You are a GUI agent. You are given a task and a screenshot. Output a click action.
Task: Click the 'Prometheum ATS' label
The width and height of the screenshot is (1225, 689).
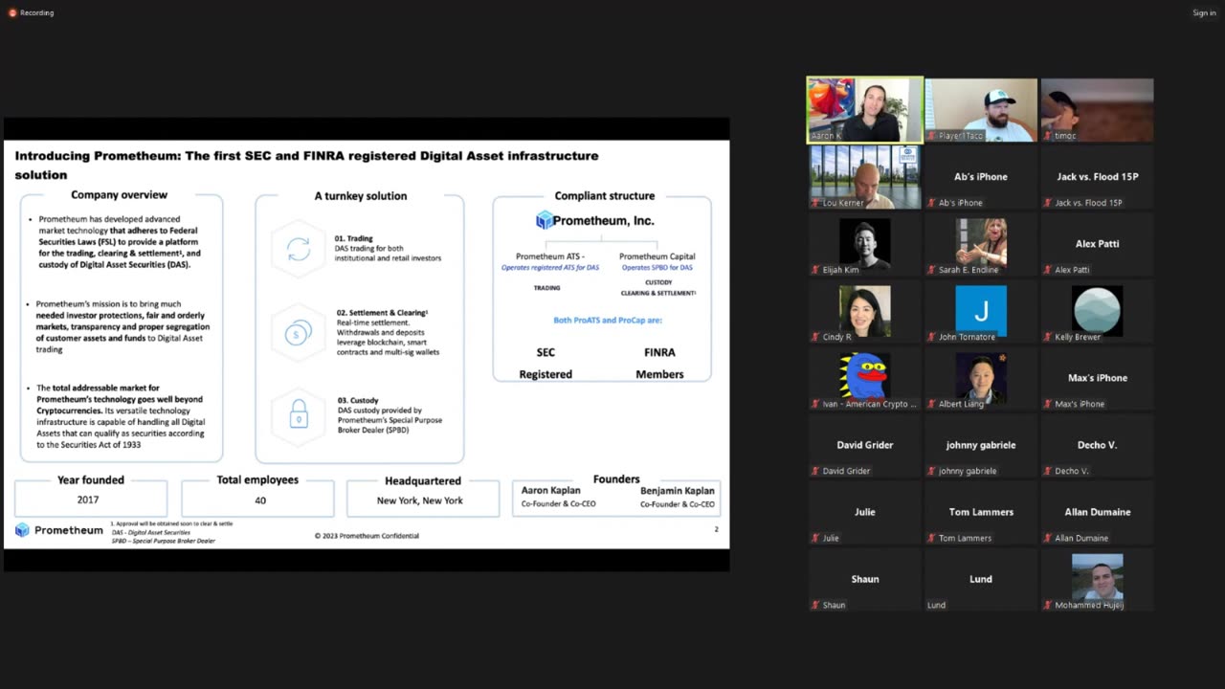click(550, 256)
